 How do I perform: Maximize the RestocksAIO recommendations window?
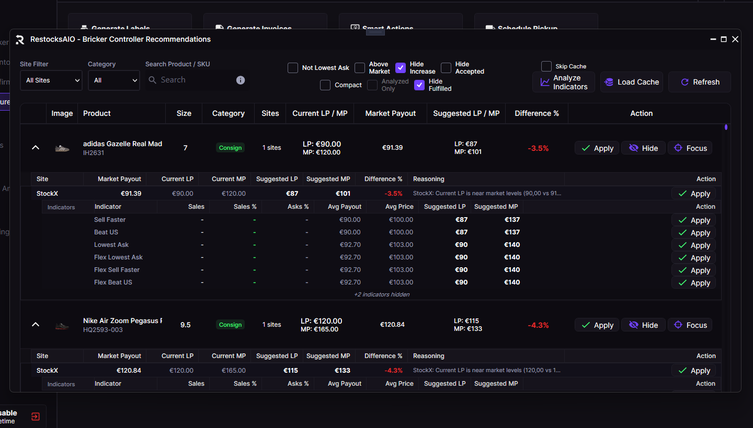724,39
